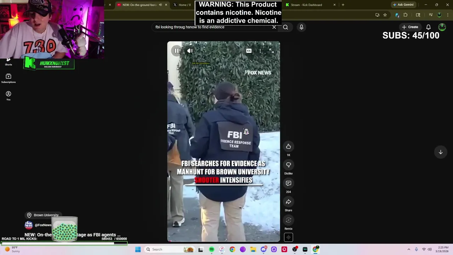Open Chrome three-dot menu

[x=448, y=15]
